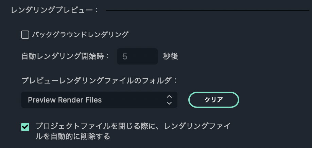Click the checkmark icon in the checked box
This screenshot has width=312, height=148.
click(25, 127)
